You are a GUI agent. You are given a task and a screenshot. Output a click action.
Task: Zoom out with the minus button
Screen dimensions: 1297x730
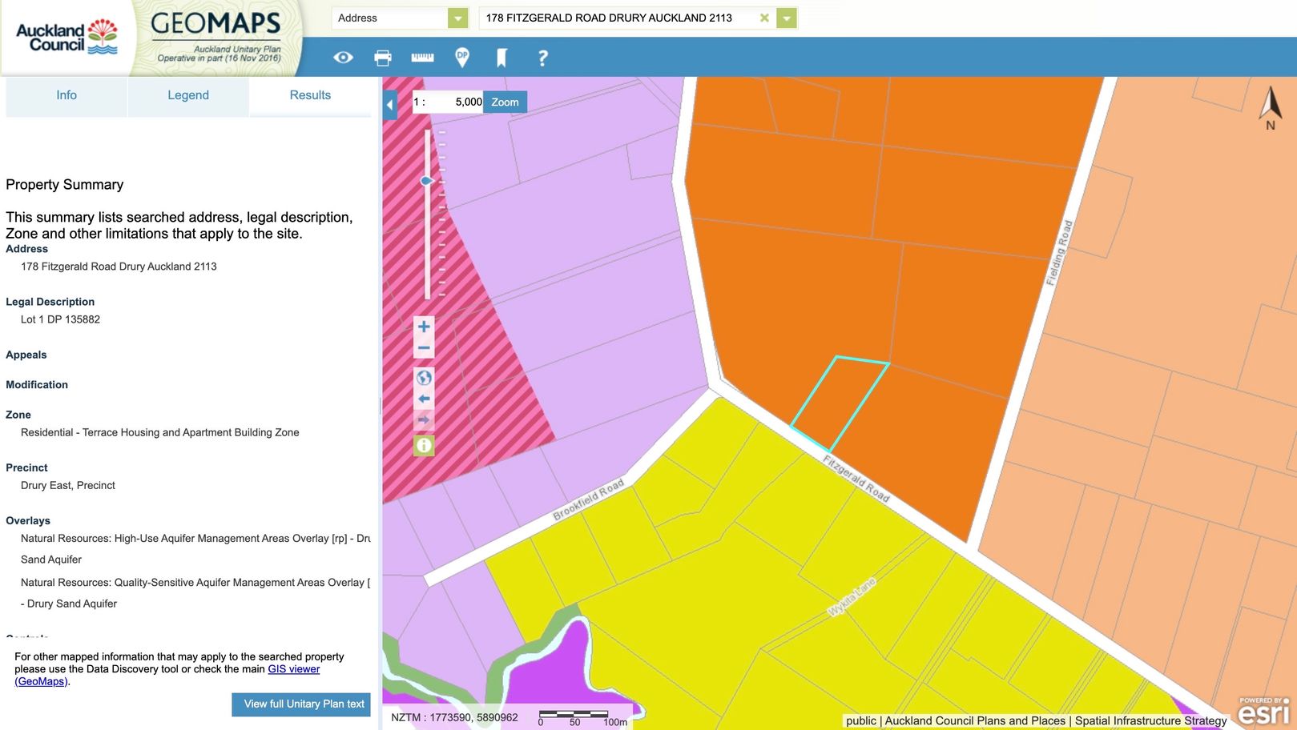(424, 348)
